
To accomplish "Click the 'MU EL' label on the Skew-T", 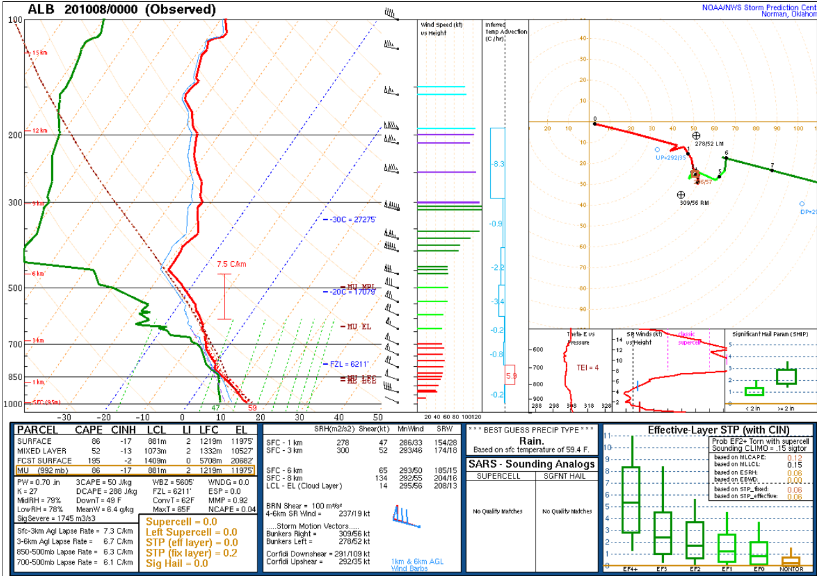I will coord(357,326).
